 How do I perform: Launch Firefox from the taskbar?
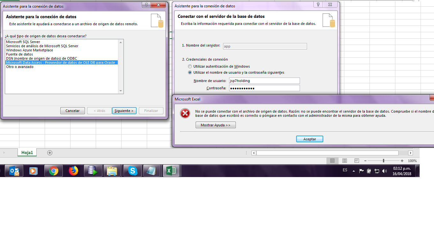[x=73, y=171]
